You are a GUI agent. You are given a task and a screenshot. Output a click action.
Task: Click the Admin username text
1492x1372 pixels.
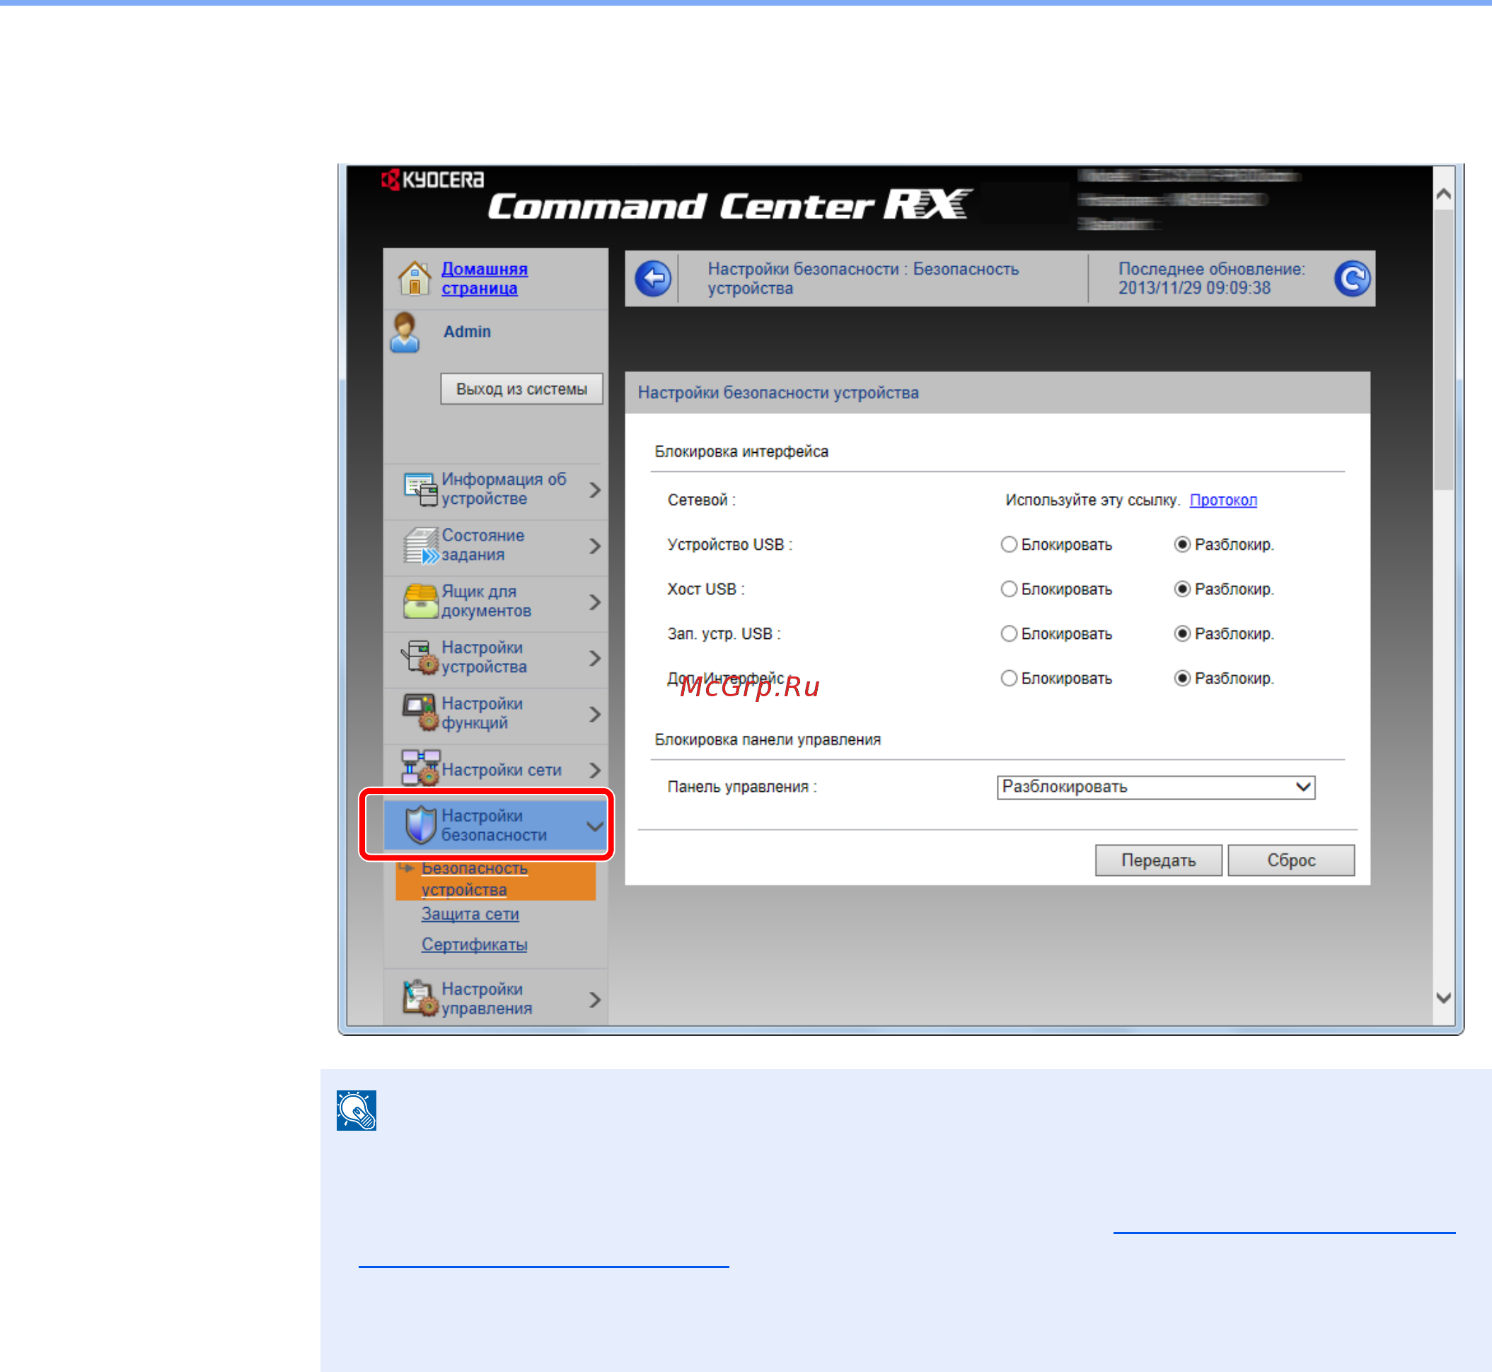coord(467,332)
